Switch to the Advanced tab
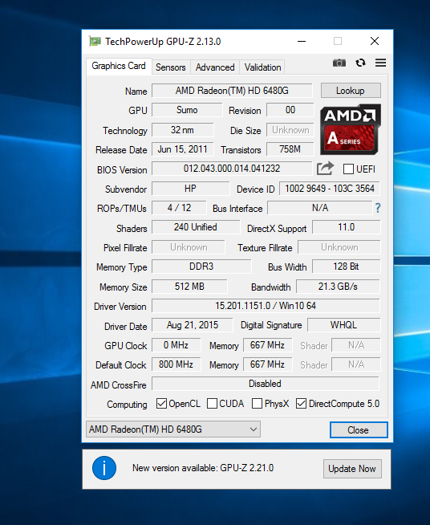The image size is (430, 525). coord(215,67)
